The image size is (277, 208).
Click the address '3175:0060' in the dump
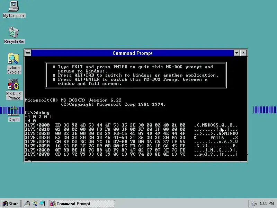37,150
